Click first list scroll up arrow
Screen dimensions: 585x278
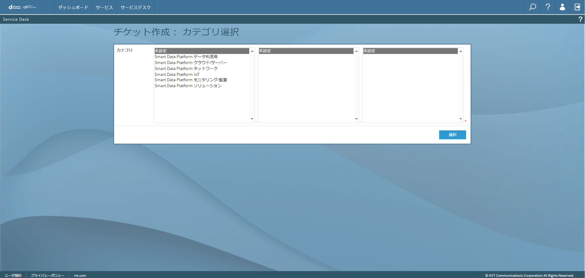pos(252,51)
